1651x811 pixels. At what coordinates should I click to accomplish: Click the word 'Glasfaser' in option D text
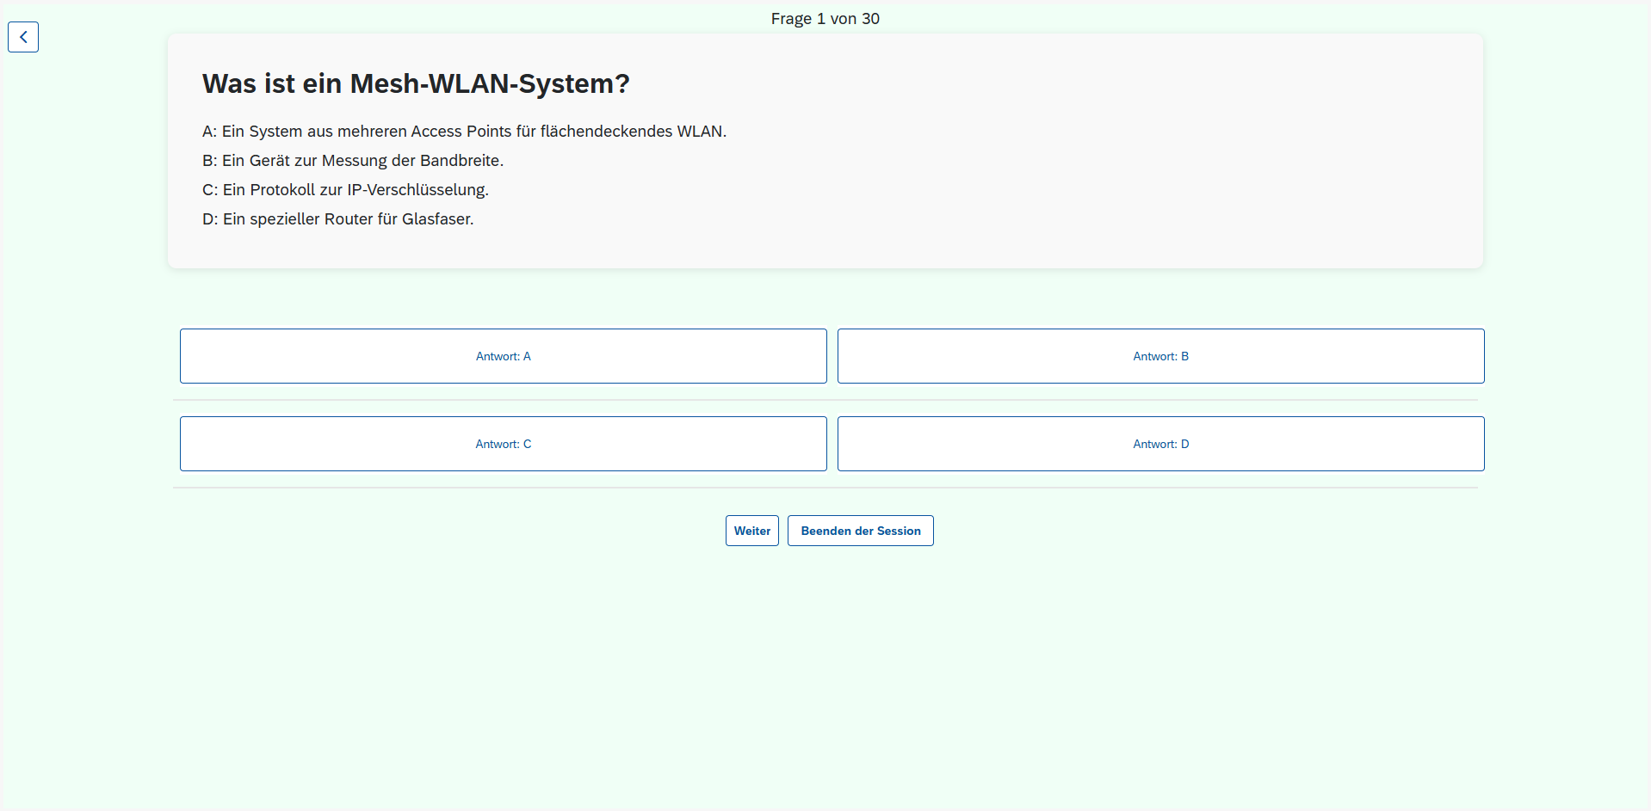pos(436,219)
